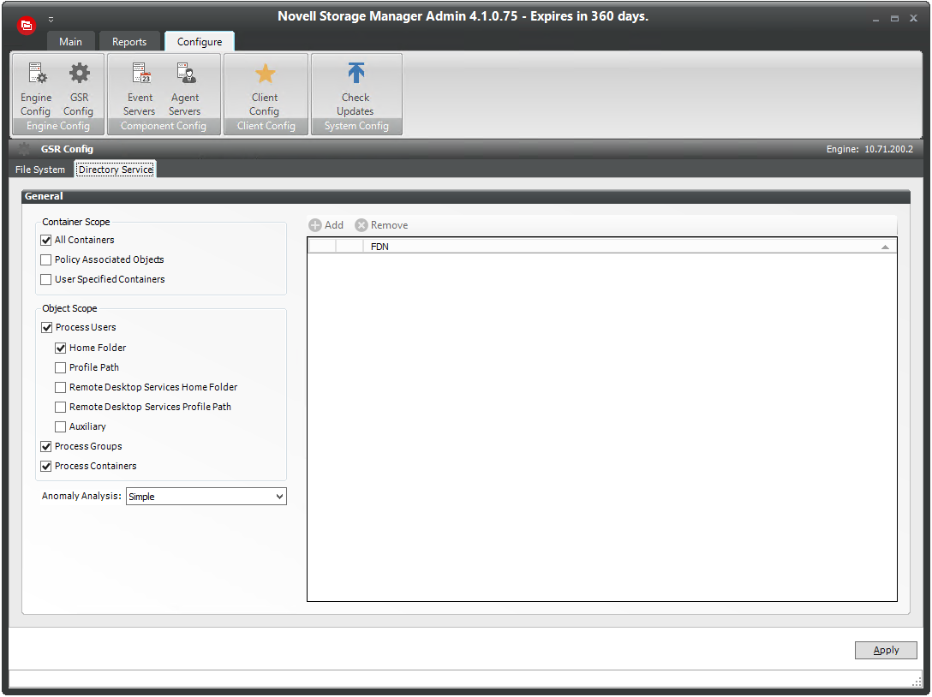Click the Engine IP address text

(x=888, y=149)
